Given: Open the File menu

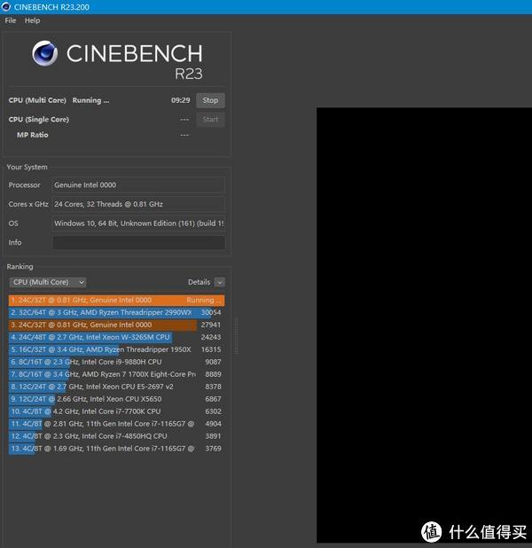Looking at the screenshot, I should point(10,20).
